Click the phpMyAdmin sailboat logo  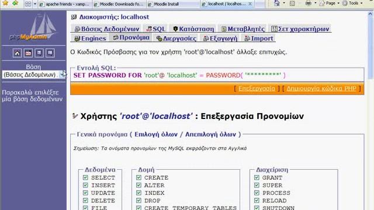tap(33, 27)
